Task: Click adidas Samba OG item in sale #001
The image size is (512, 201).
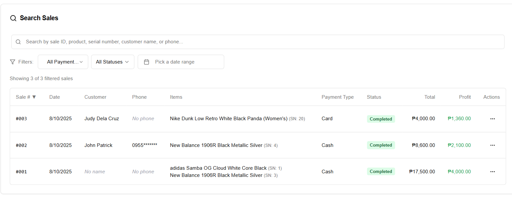Action: pyautogui.click(x=218, y=168)
